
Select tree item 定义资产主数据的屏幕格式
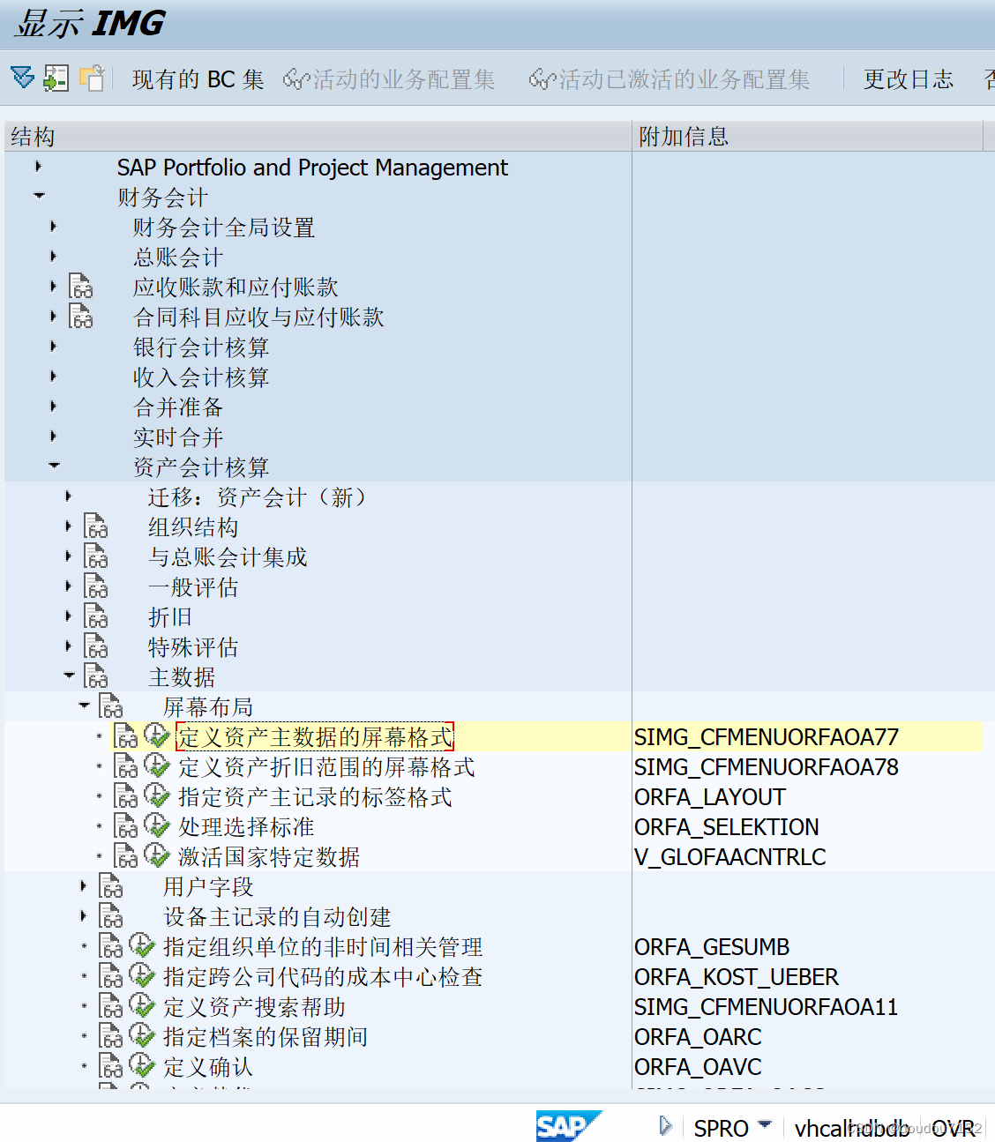[315, 736]
